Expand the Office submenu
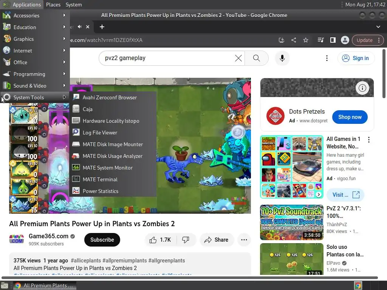 (x=35, y=62)
